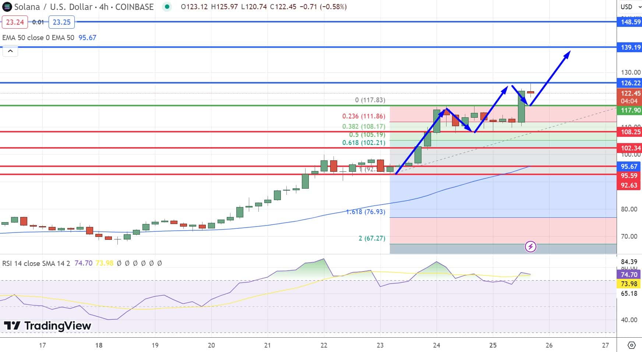
Task: Click the red sell button showing 23.24
Action: click(x=15, y=22)
